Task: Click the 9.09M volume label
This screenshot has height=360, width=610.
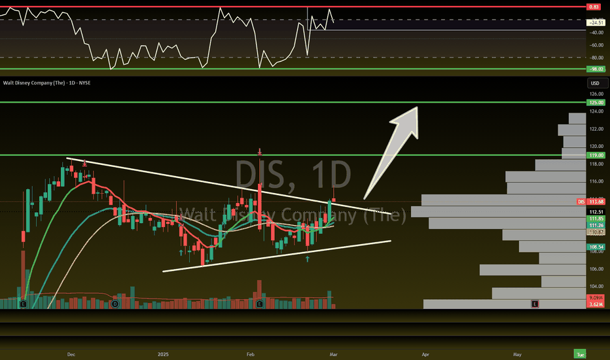Action: [x=596, y=298]
